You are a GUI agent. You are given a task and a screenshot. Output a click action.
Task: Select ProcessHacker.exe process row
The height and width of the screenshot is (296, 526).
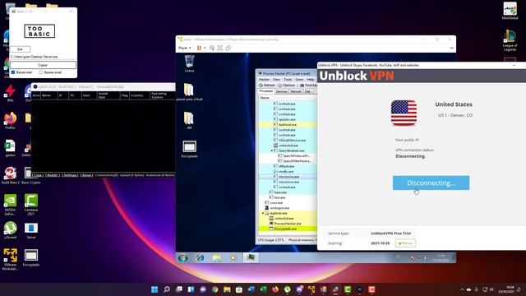tap(288, 224)
